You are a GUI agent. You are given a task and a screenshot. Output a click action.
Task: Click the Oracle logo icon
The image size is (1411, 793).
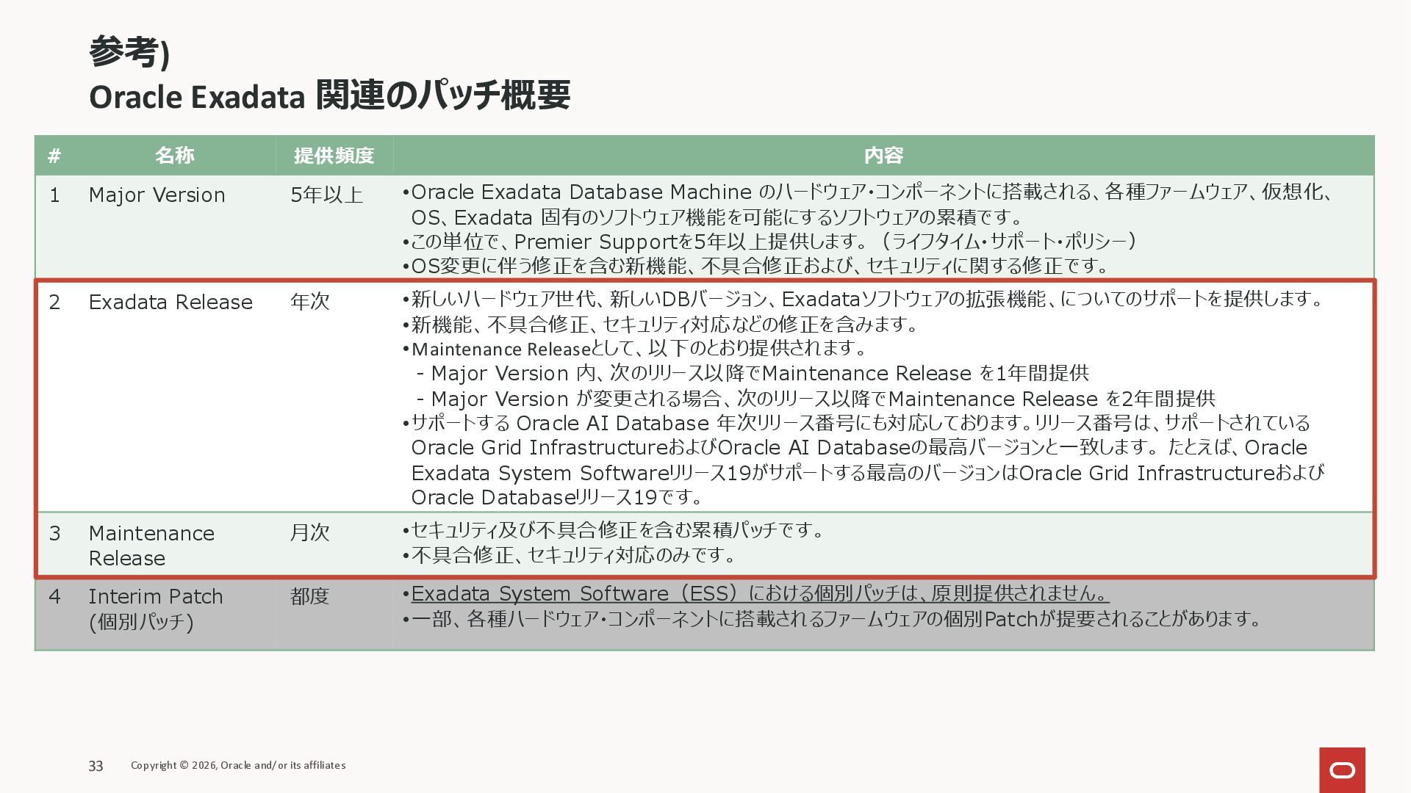click(x=1342, y=770)
